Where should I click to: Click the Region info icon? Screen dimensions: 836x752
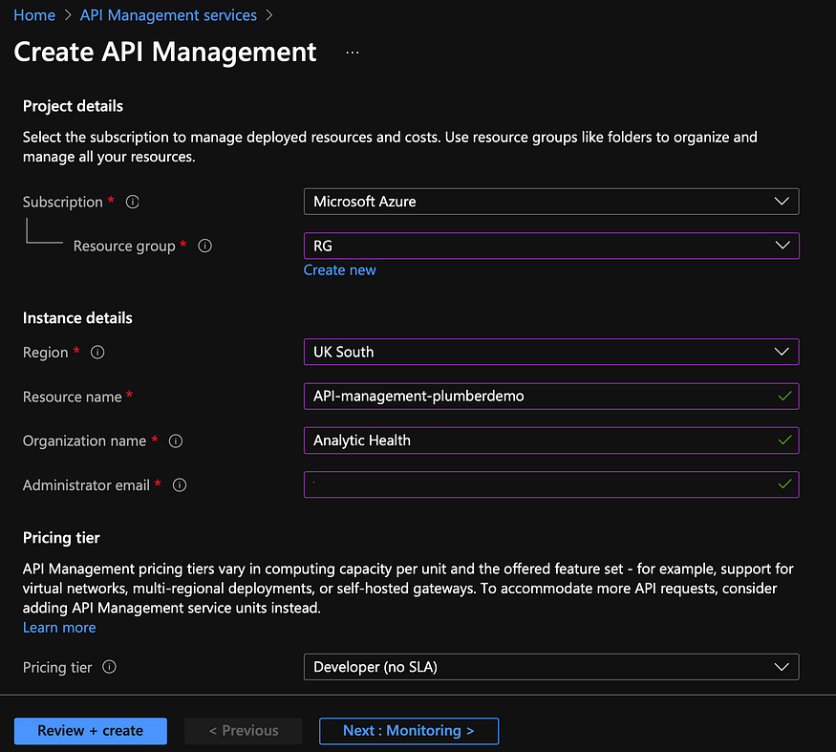tap(96, 353)
